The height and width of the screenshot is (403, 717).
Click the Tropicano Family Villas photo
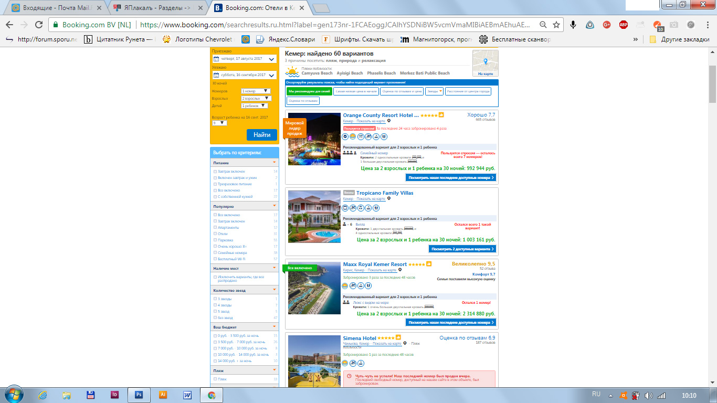[x=314, y=217]
